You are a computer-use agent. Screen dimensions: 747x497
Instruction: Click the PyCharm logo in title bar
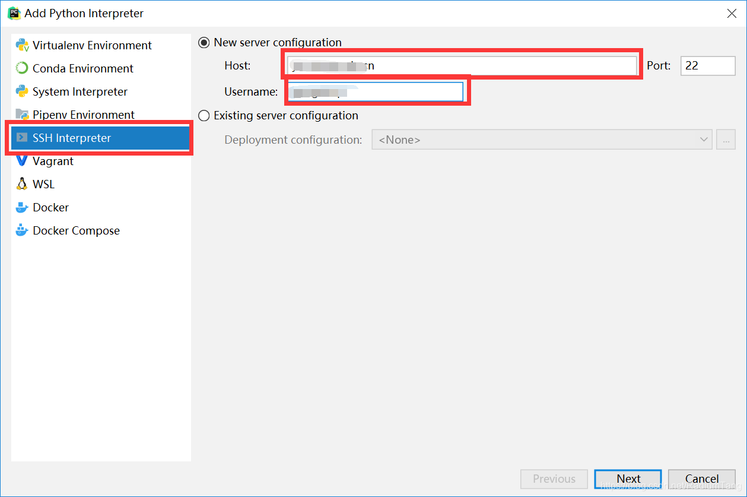[x=14, y=12]
